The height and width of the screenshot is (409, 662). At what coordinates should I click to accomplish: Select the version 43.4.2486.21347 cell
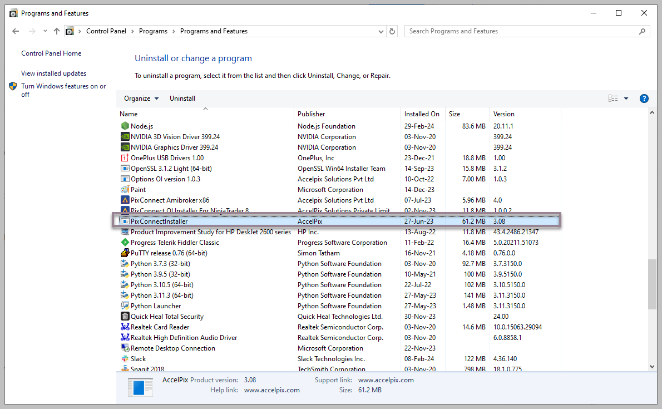click(x=516, y=232)
